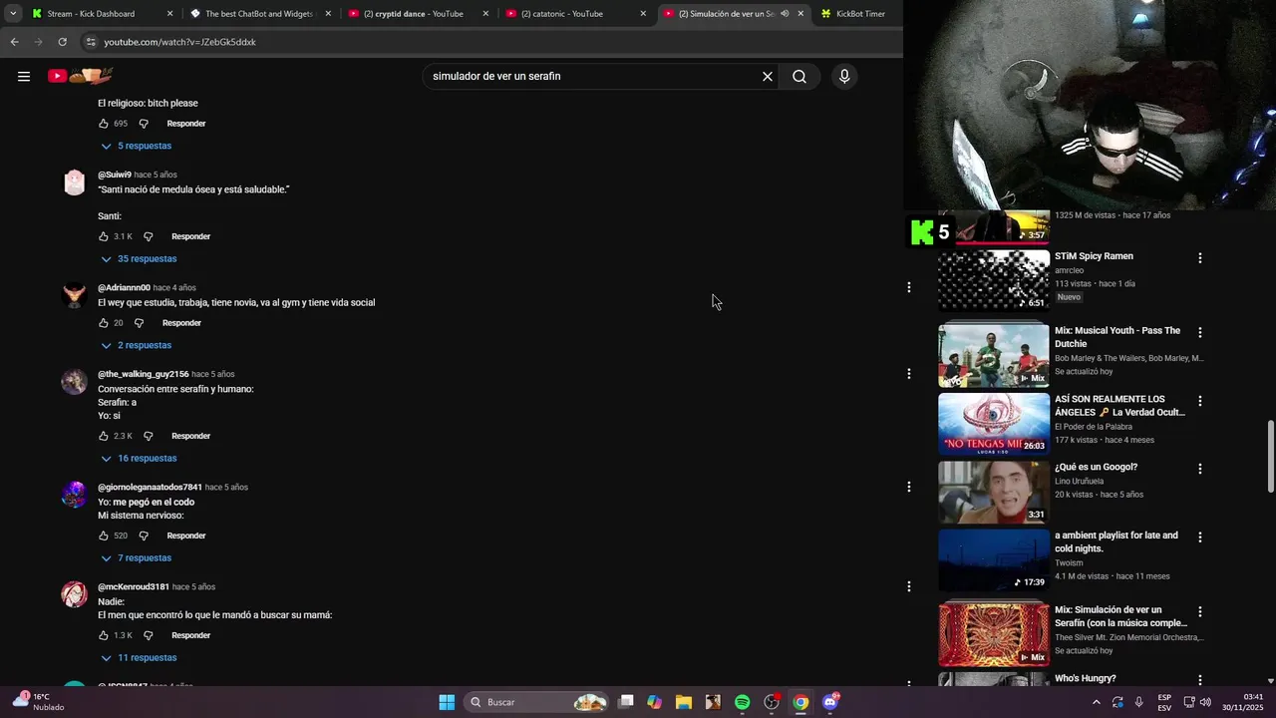Viewport: 1276px width, 718px height.
Task: Open options for ¿Qué es un Googol?
Action: click(x=1199, y=469)
